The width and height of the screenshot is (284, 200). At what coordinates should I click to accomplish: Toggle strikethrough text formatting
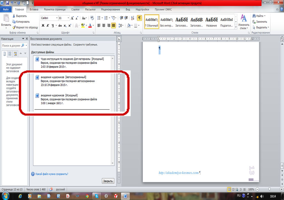(60, 26)
